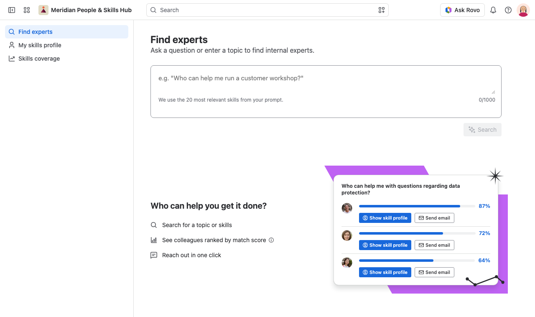This screenshot has height=317, width=535.
Task: Open the search bar's add-apps grid icon
Action: 381,10
